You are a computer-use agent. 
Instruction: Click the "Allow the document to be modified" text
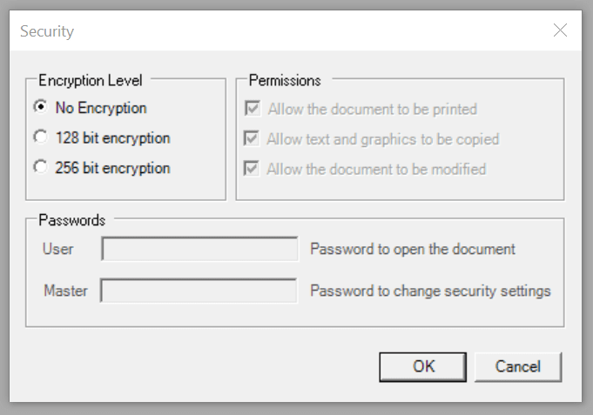pos(376,169)
